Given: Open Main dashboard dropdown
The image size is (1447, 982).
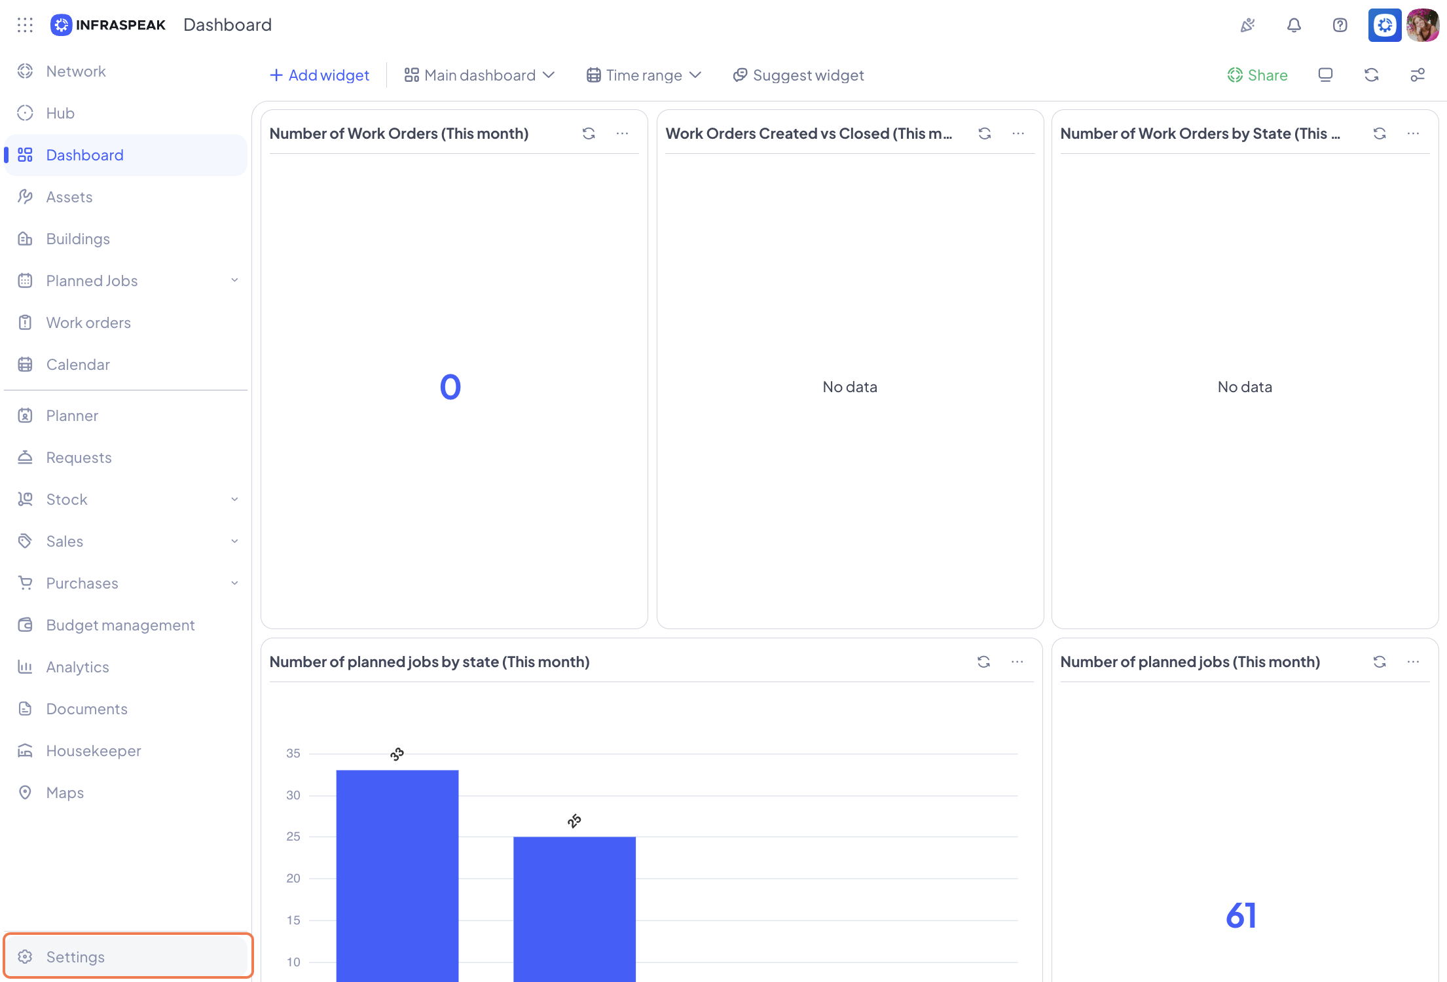Looking at the screenshot, I should [x=479, y=75].
